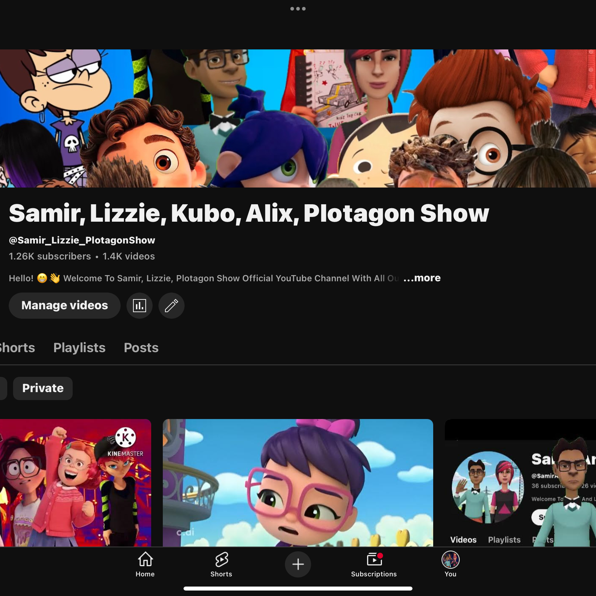Switch to the Playlists tab
Image resolution: width=596 pixels, height=596 pixels.
coord(79,348)
